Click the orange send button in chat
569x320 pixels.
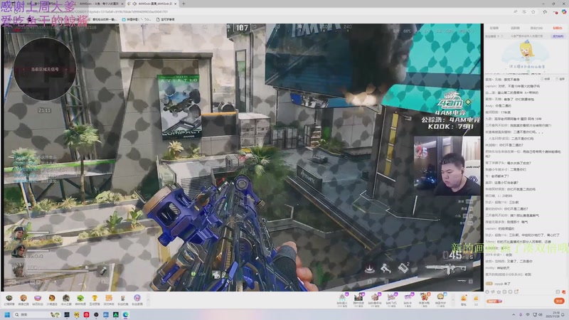click(x=559, y=301)
